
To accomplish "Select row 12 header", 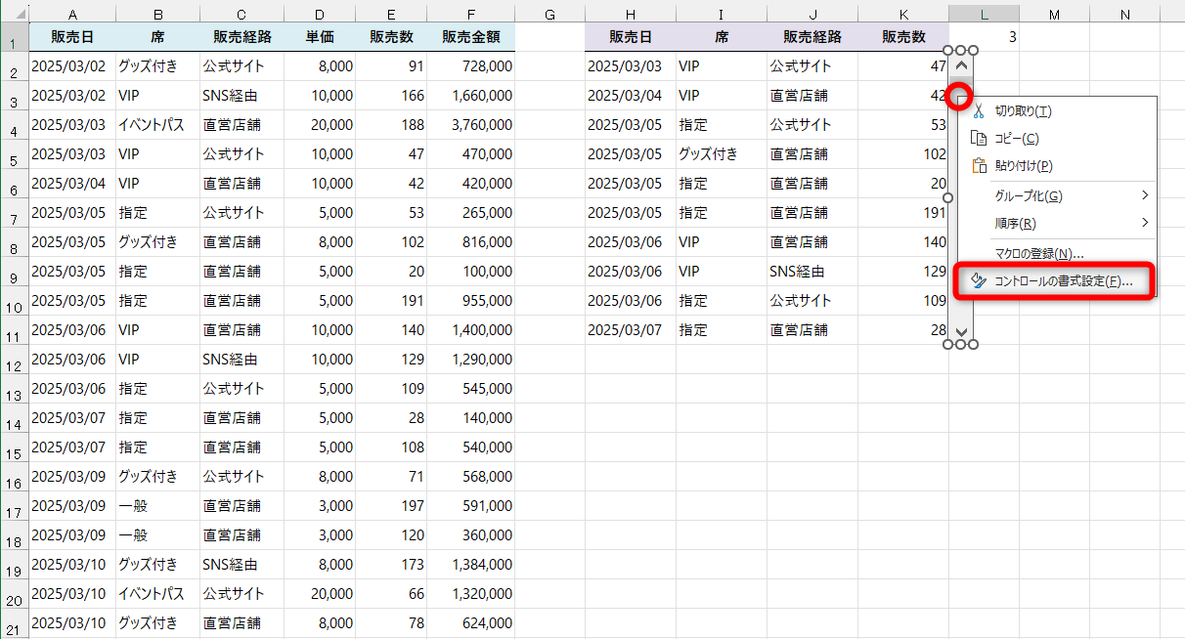I will pos(14,360).
